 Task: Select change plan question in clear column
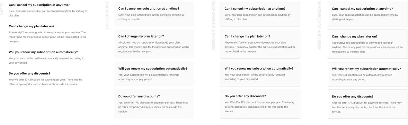pos(31,26)
